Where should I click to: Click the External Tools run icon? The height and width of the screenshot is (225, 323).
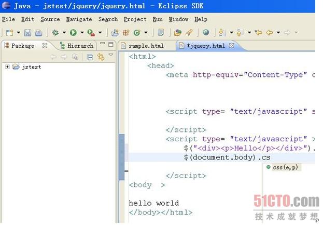coord(91,33)
